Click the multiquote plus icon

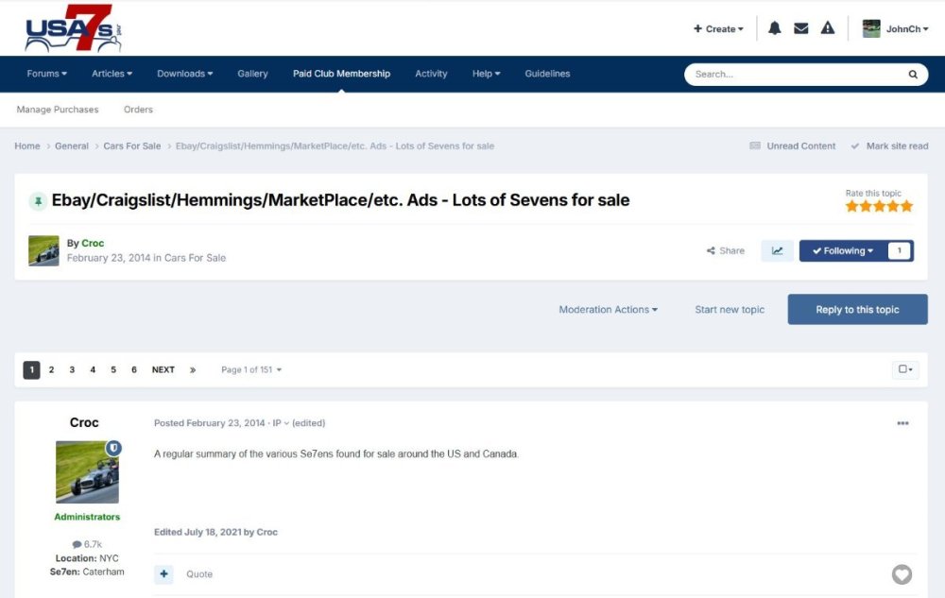[x=163, y=574]
